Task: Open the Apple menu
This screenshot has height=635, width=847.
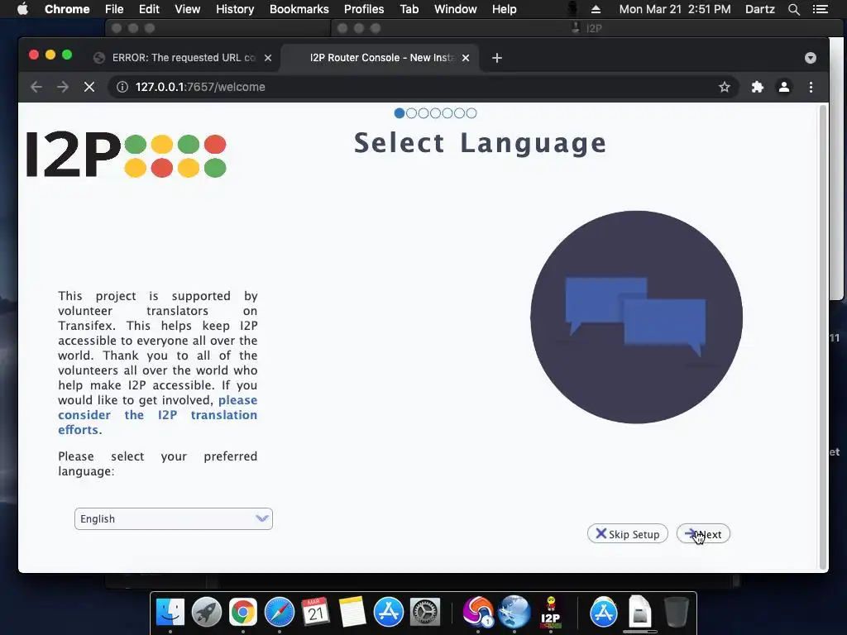Action: pos(22,9)
